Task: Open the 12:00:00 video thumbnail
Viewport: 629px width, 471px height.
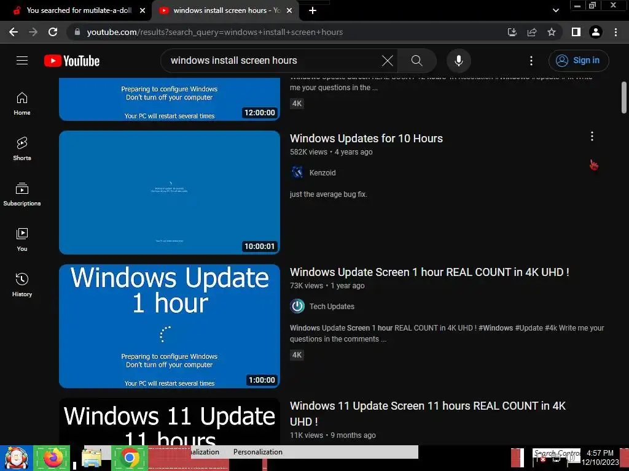Action: coord(170,99)
